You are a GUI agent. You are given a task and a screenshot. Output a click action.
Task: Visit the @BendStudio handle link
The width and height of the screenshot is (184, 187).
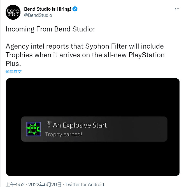[x=38, y=15]
